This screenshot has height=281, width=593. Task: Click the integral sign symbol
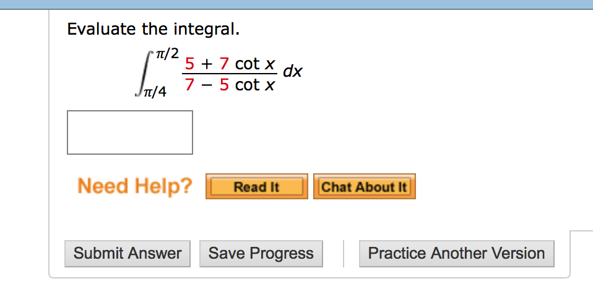point(145,74)
